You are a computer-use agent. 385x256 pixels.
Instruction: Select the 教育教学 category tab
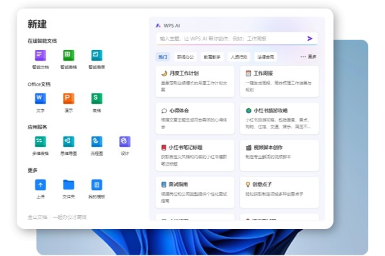211,56
